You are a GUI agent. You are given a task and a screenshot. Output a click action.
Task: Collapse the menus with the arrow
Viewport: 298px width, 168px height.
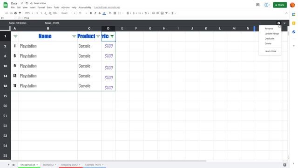pyautogui.click(x=286, y=13)
